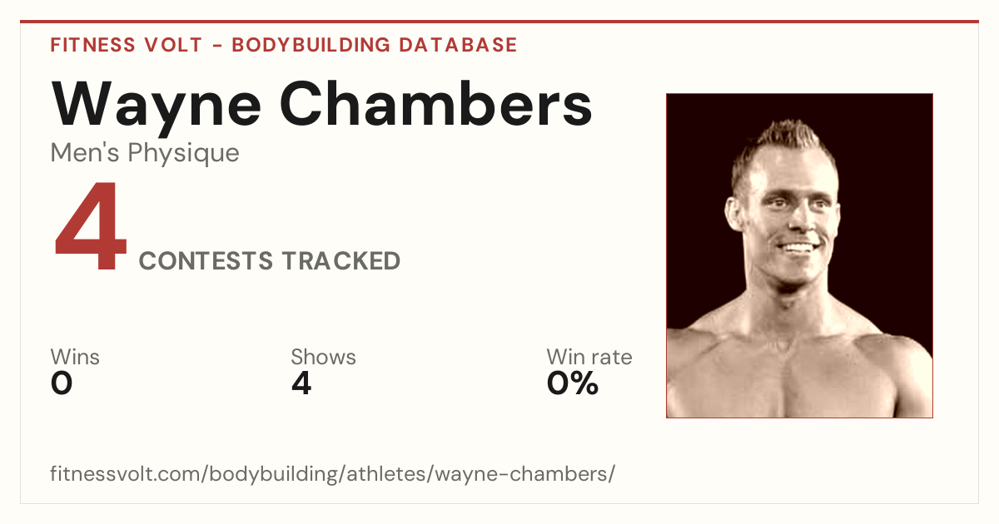Click the Wayne Chambers name heading
The width and height of the screenshot is (999, 524).
pos(321,103)
